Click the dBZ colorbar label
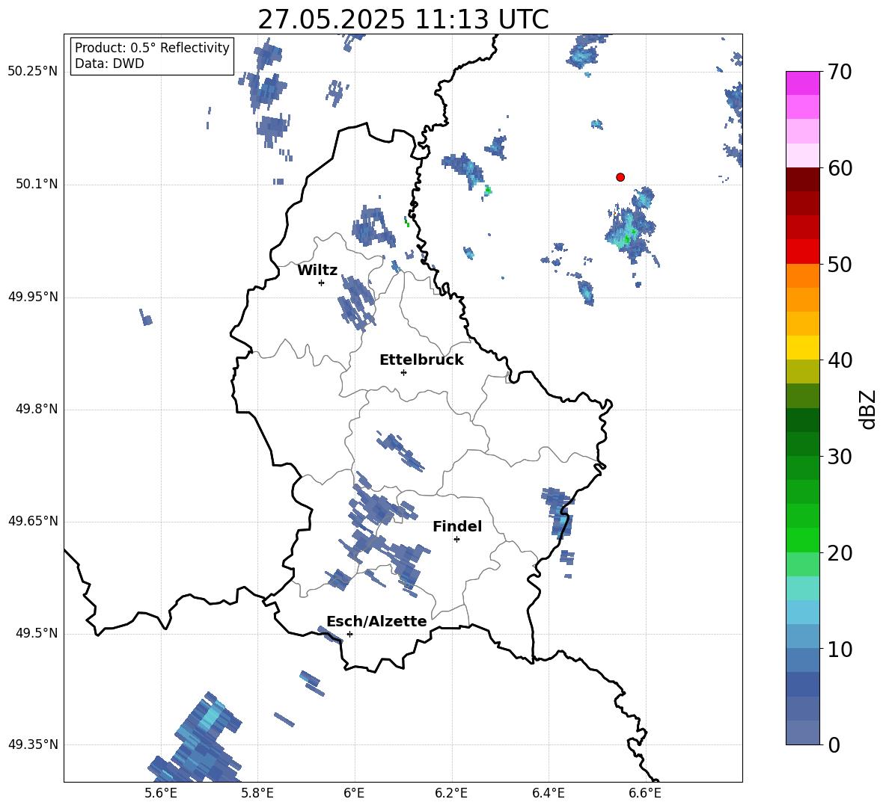The height and width of the screenshot is (808, 886). pyautogui.click(x=867, y=409)
